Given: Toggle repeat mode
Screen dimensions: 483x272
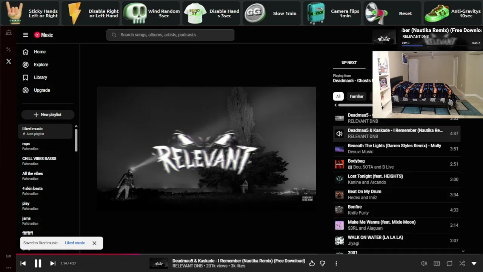Looking at the screenshot, I should pos(449,263).
